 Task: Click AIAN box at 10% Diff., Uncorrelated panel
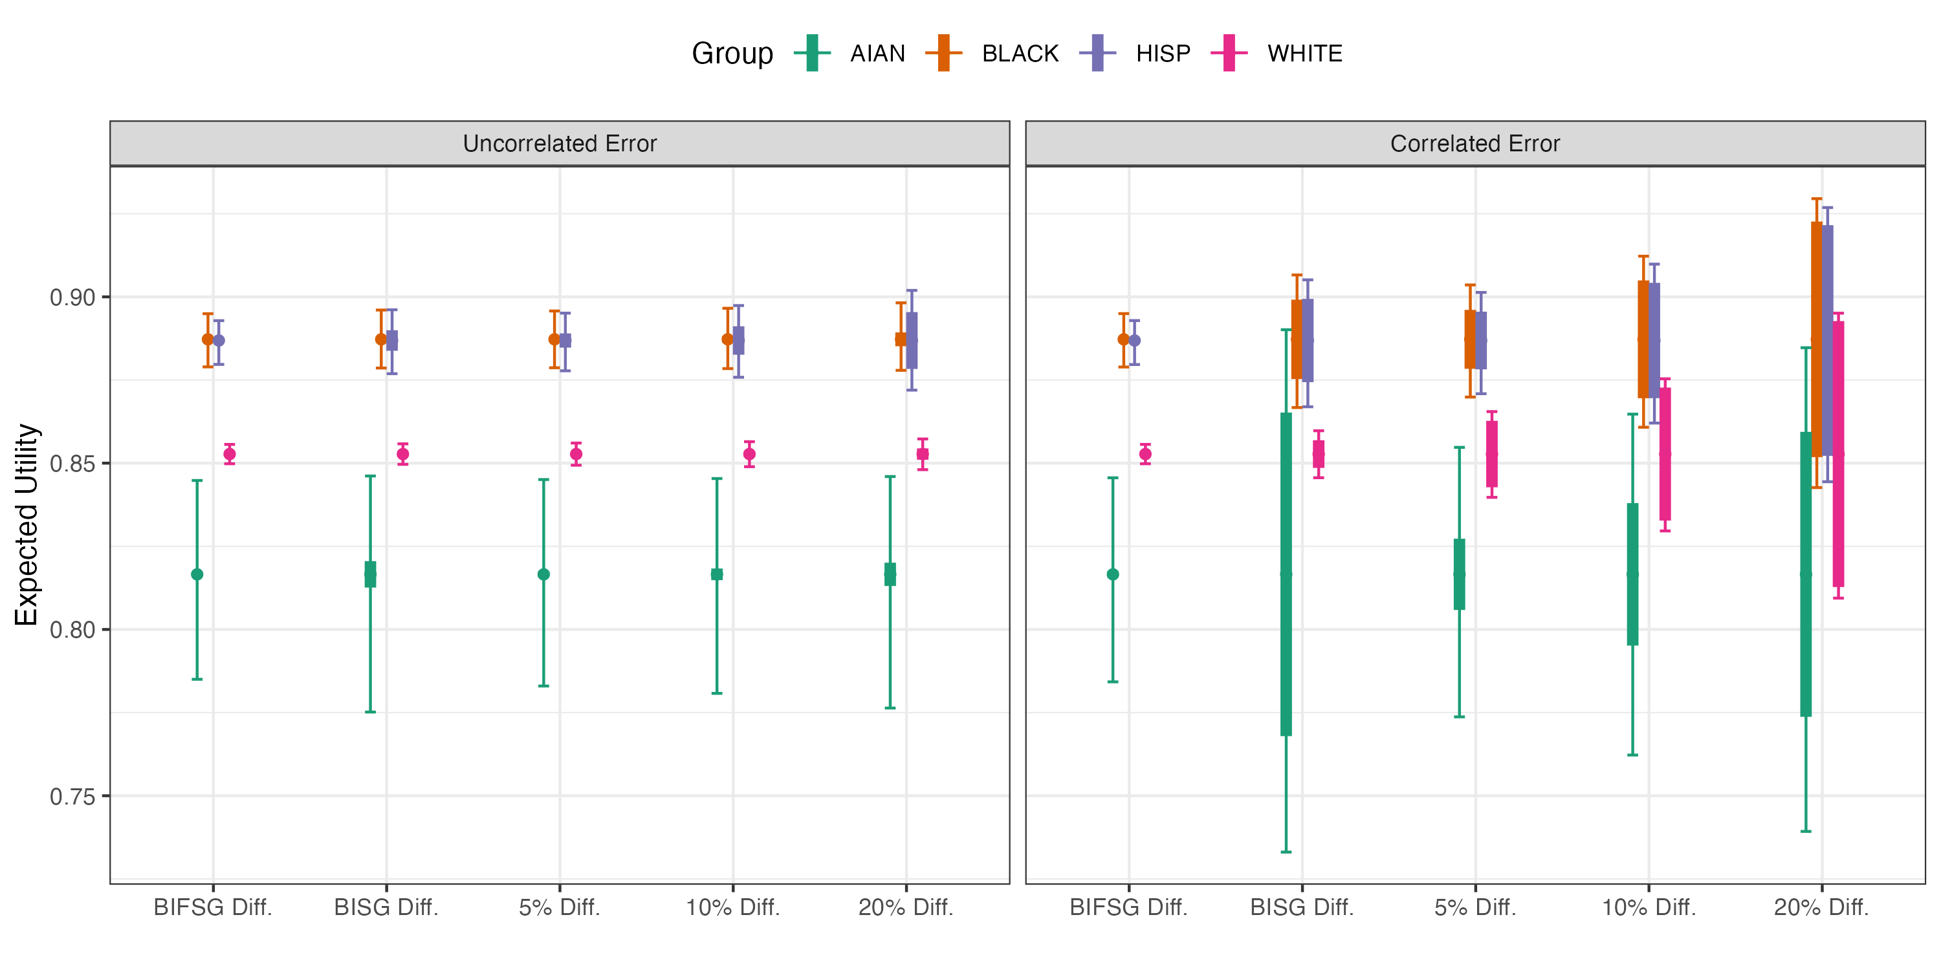coord(717,575)
